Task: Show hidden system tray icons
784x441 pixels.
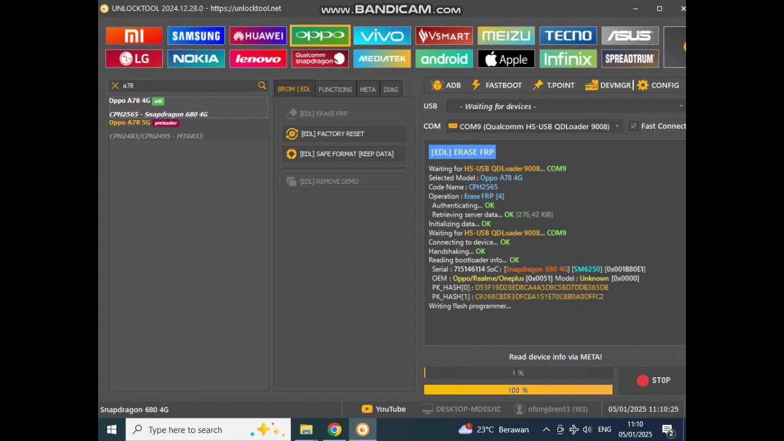Action: point(546,430)
